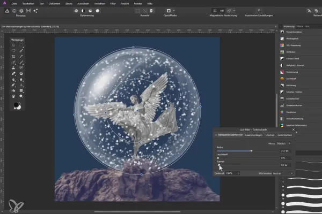
Task: Add a Schatten / Lichter adjustment
Action: click(301, 92)
